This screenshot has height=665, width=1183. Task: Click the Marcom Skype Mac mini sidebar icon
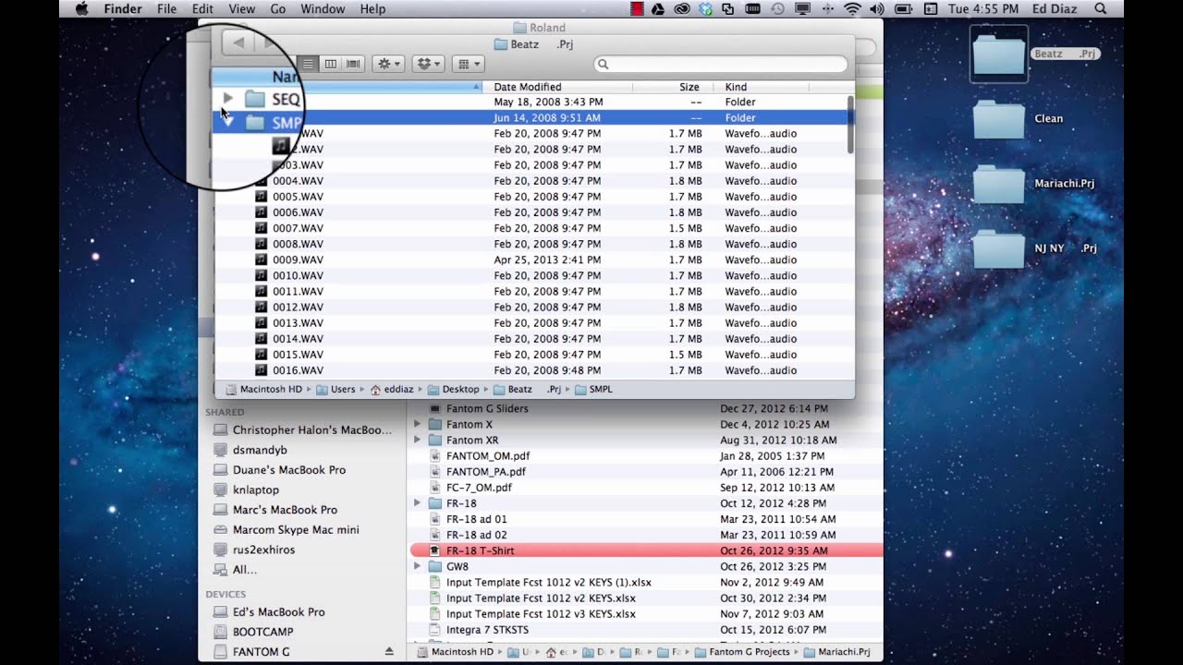[220, 529]
